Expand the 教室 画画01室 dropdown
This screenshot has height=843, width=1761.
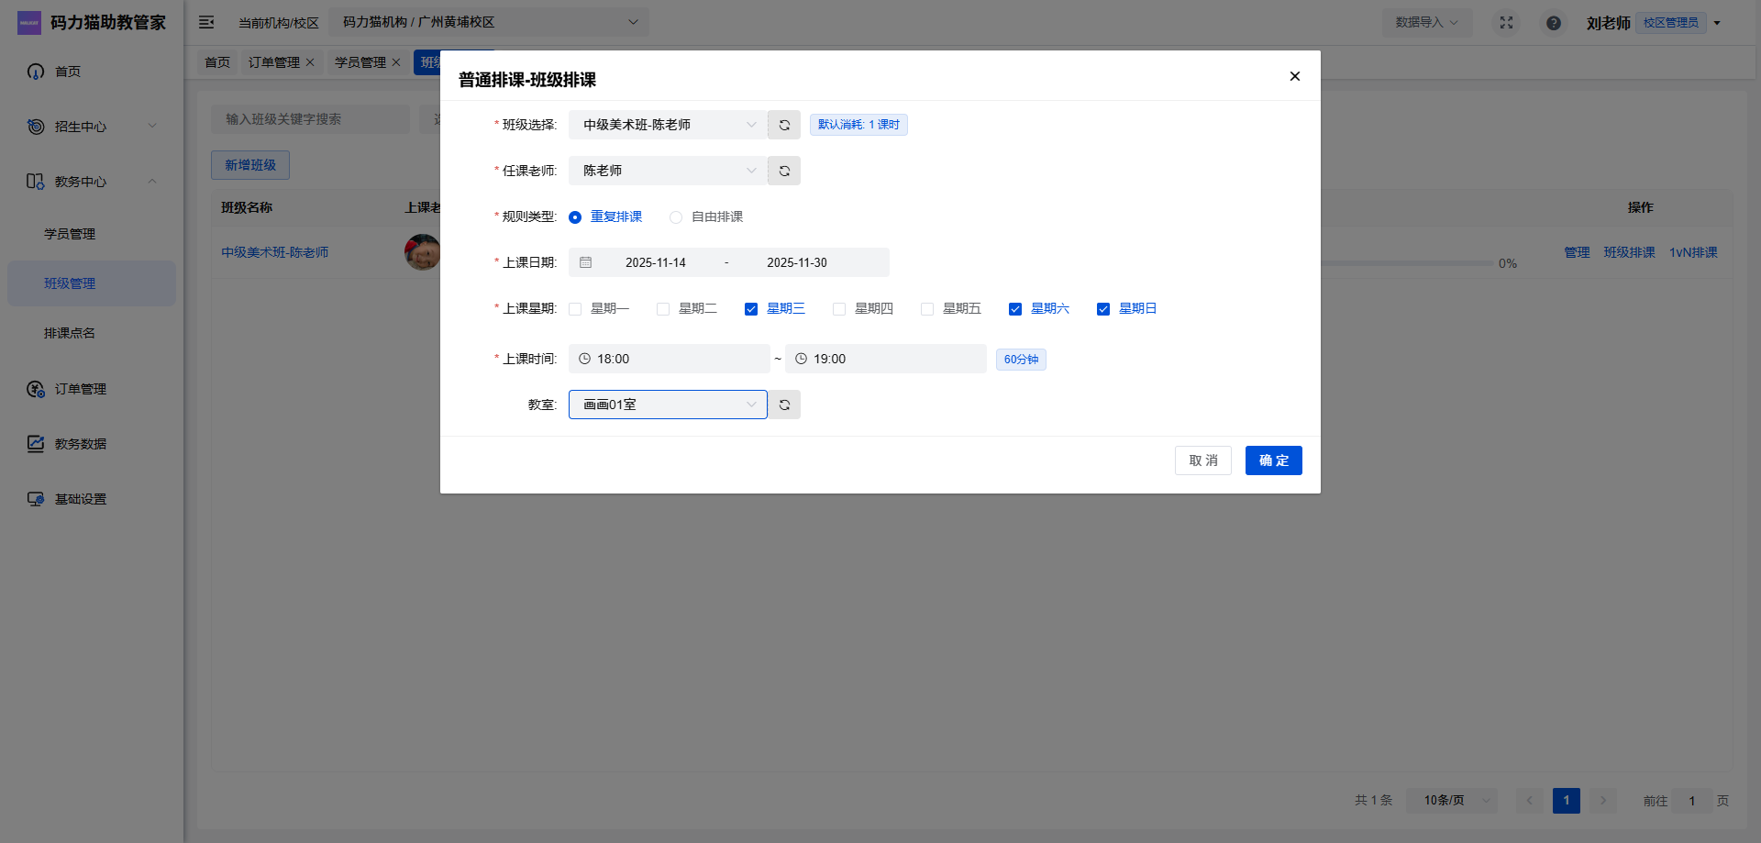coord(667,405)
